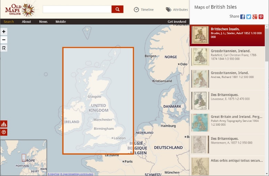Click the Old Maps Online logo

pyautogui.click(x=20, y=10)
